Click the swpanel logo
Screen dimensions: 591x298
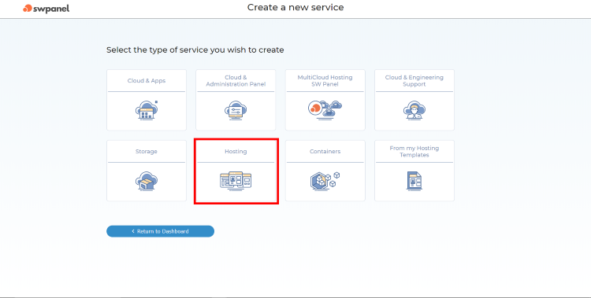click(46, 9)
